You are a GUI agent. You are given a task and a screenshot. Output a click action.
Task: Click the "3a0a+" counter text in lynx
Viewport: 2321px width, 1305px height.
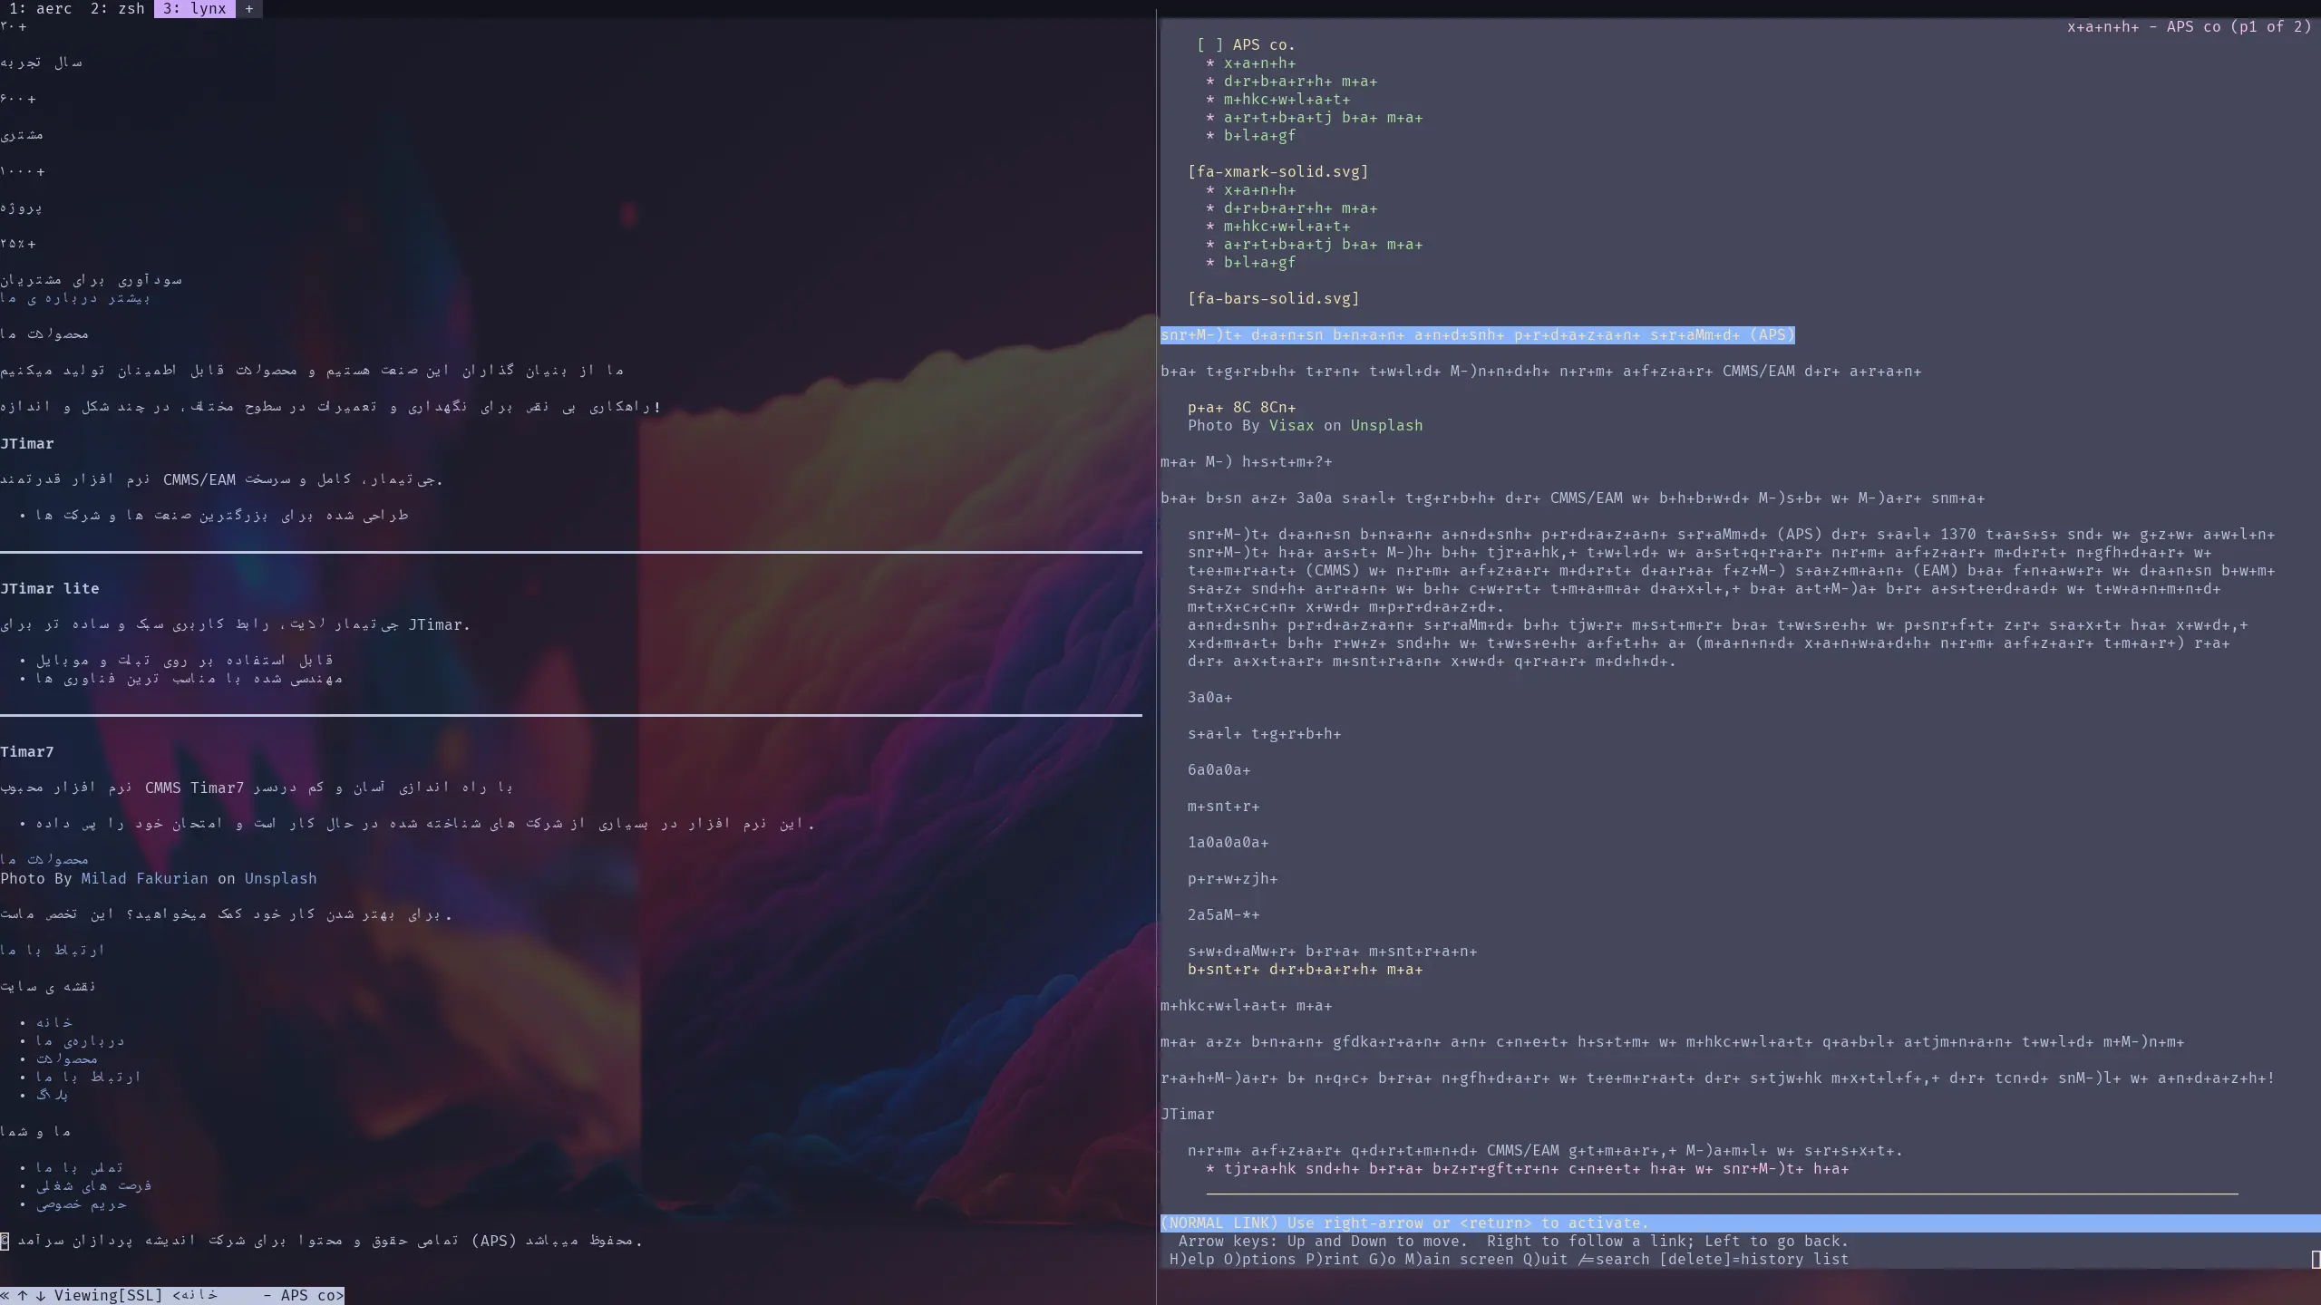1210,697
